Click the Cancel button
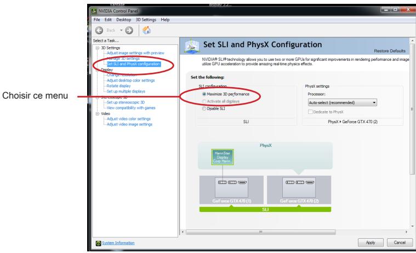 coord(400,243)
